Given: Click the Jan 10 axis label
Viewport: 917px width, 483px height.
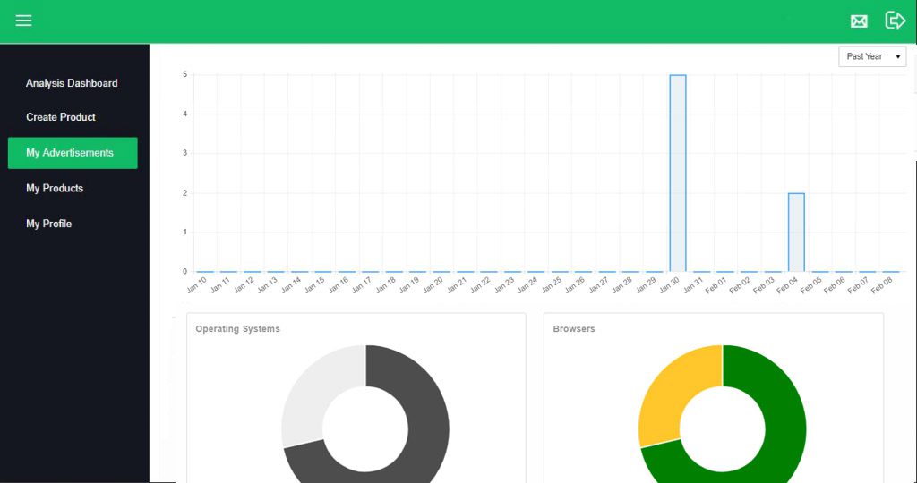Looking at the screenshot, I should 196,284.
